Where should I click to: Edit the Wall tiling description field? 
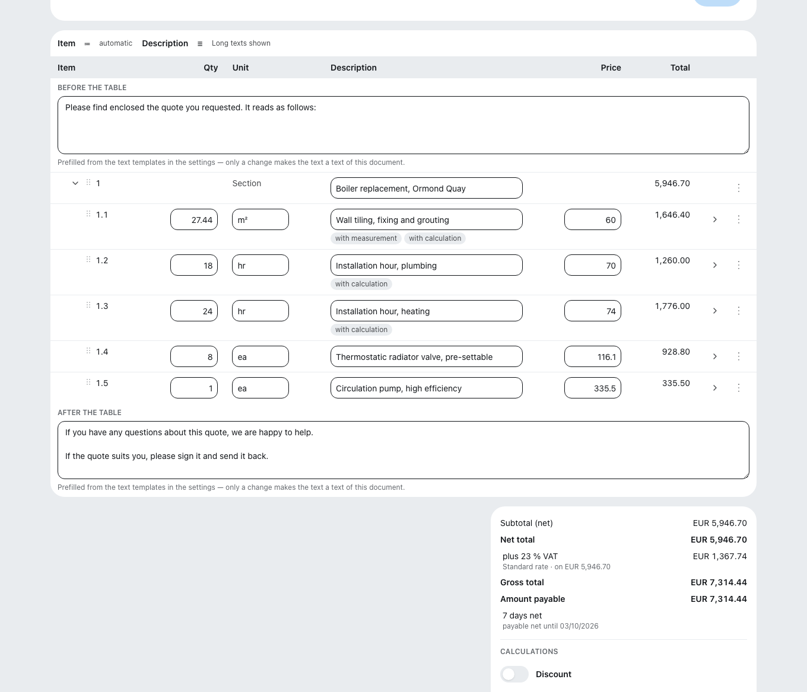(427, 219)
